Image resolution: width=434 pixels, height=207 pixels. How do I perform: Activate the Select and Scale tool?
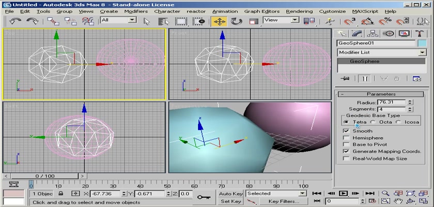tap(254, 22)
